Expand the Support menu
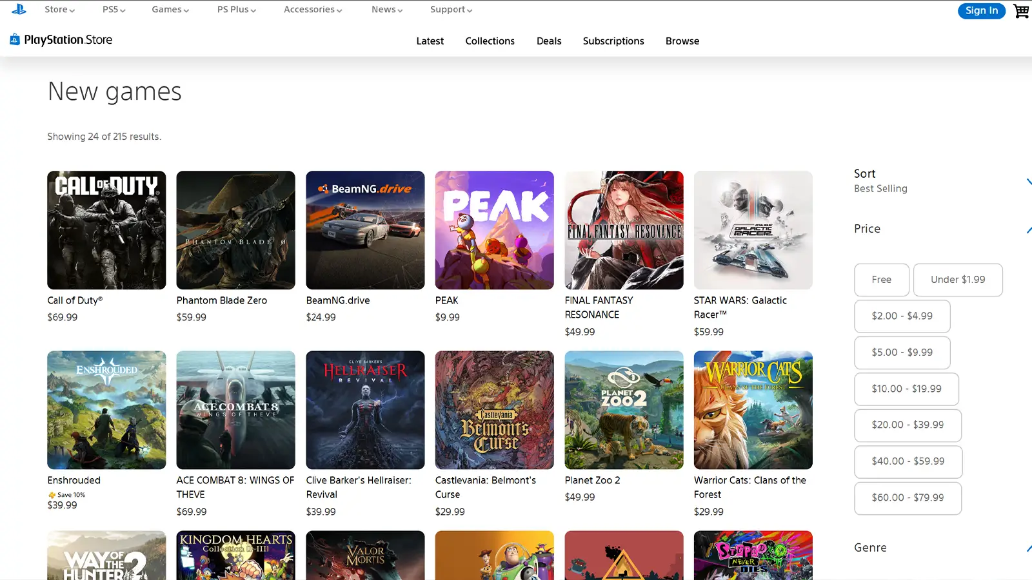 tap(451, 10)
